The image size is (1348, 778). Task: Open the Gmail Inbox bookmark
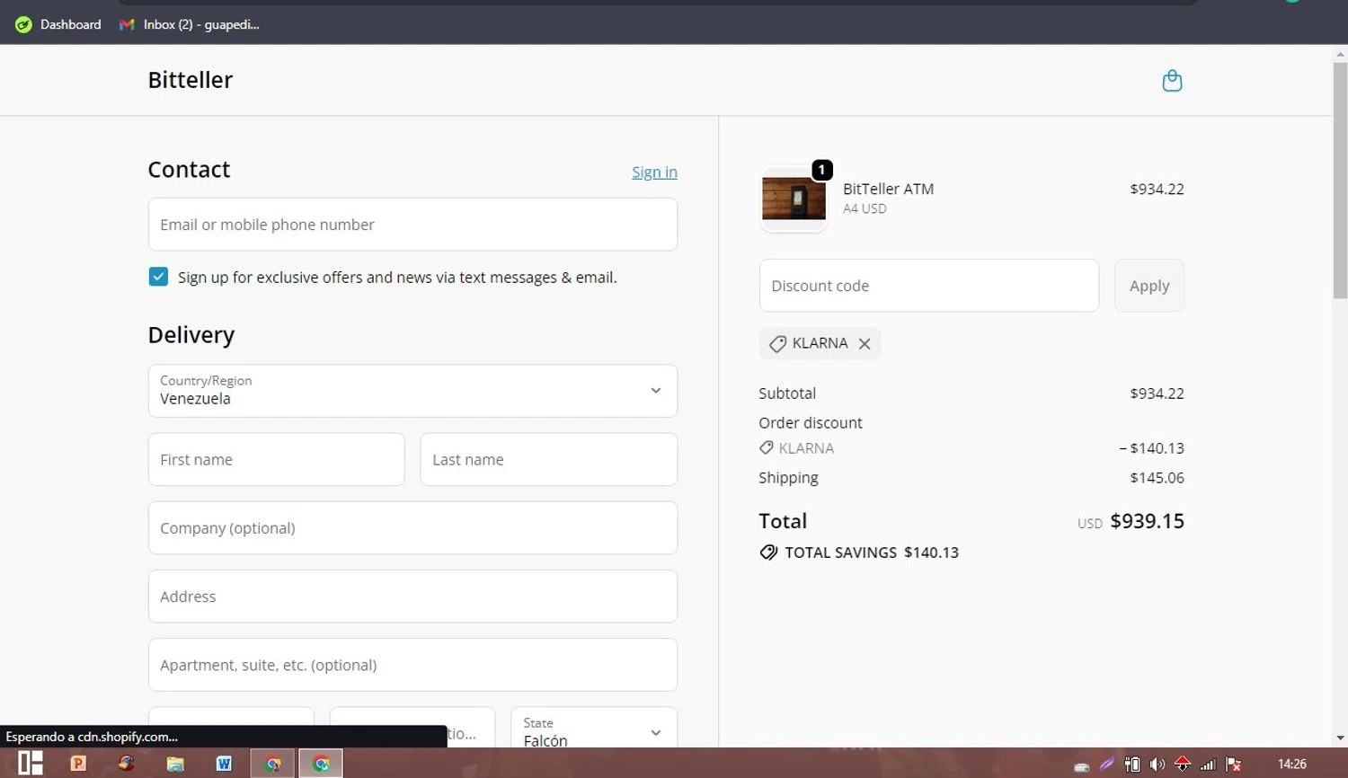(190, 24)
